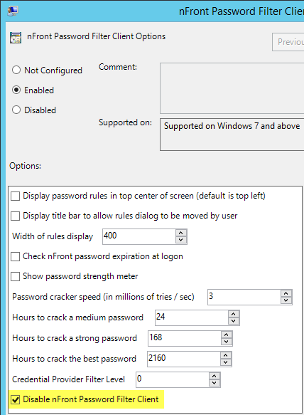Enable Check nFront password expiration at logon
304x415 pixels.
[x=16, y=256]
